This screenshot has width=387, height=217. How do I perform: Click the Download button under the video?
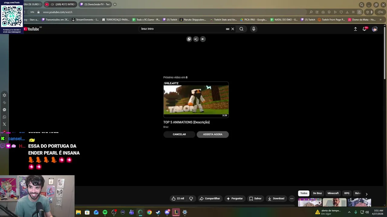tap(276, 199)
